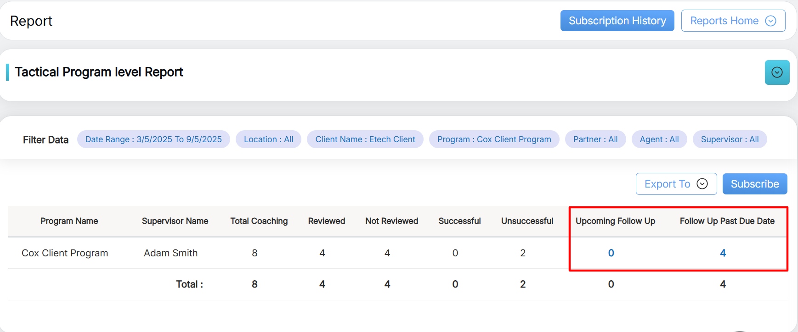The height and width of the screenshot is (332, 798).
Task: Select the Cox Client Program row cell
Action: 65,253
